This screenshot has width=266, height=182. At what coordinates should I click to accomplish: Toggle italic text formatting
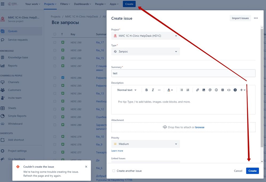pyautogui.click(x=153, y=90)
